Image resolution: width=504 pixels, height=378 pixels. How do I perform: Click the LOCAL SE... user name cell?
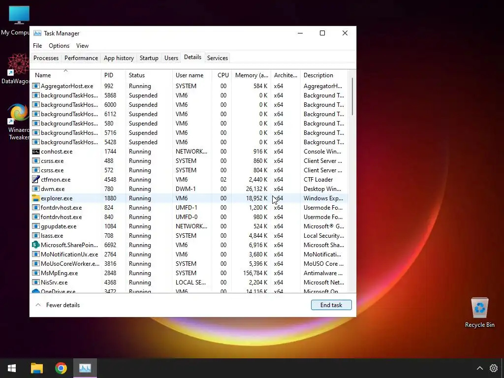pos(190,282)
